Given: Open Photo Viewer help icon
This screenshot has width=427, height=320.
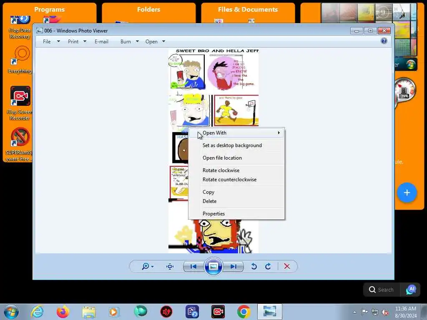Looking at the screenshot, I should (x=384, y=41).
